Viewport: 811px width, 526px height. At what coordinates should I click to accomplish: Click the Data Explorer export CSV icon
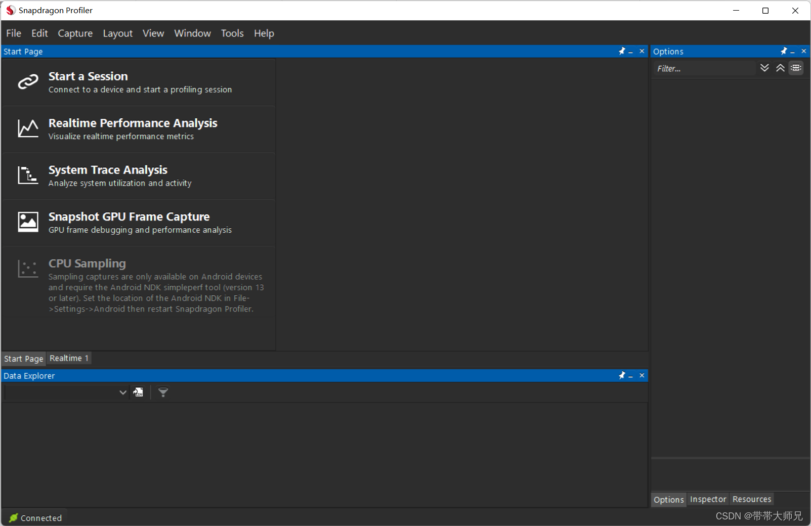click(138, 392)
